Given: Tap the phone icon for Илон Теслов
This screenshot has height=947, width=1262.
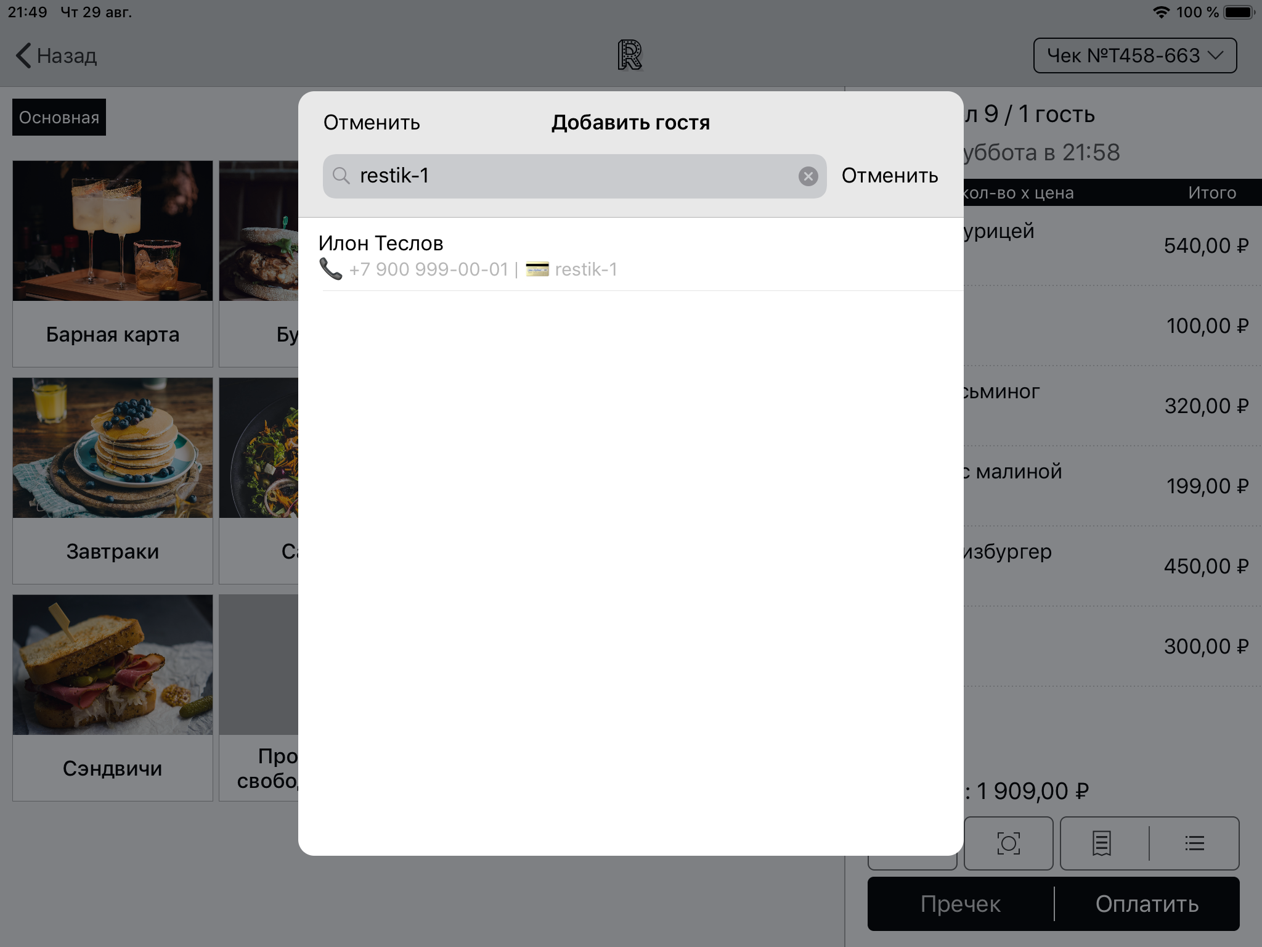Looking at the screenshot, I should 331,269.
